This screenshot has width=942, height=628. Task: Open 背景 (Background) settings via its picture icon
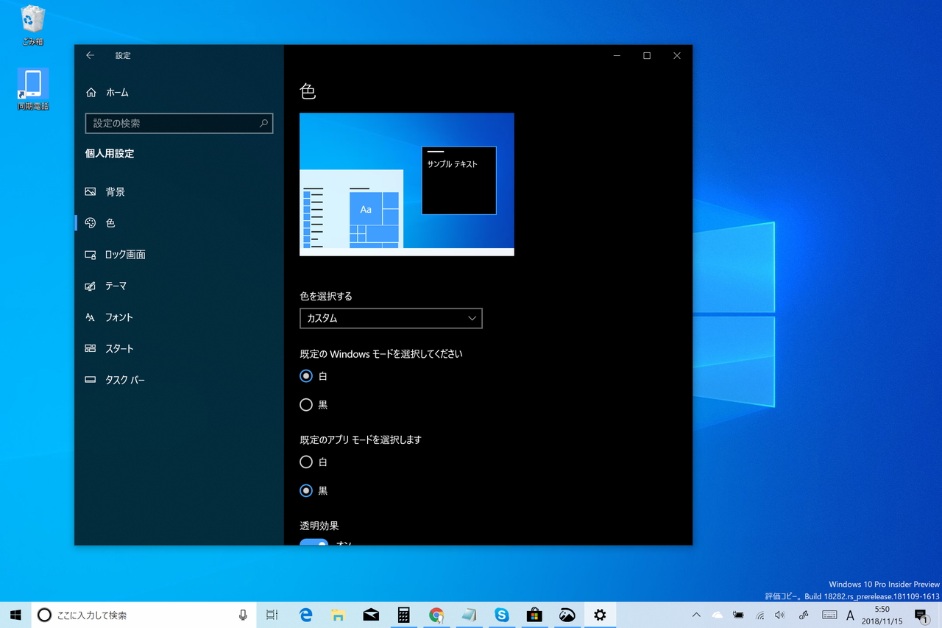tap(91, 191)
